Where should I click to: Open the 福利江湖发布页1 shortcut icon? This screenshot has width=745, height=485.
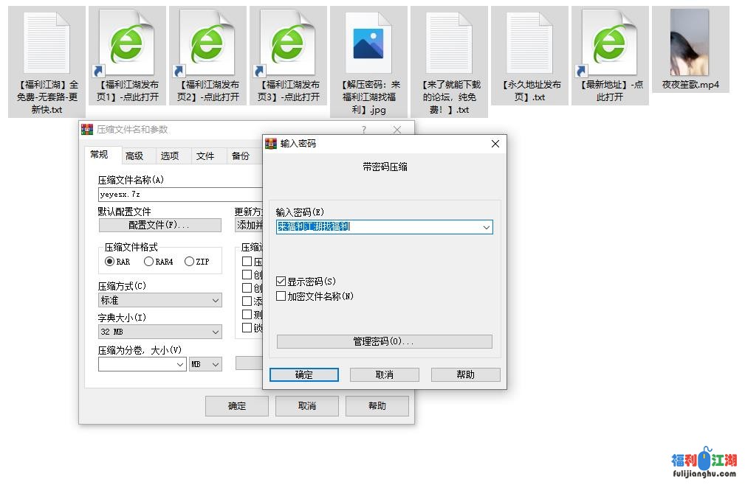tap(127, 43)
